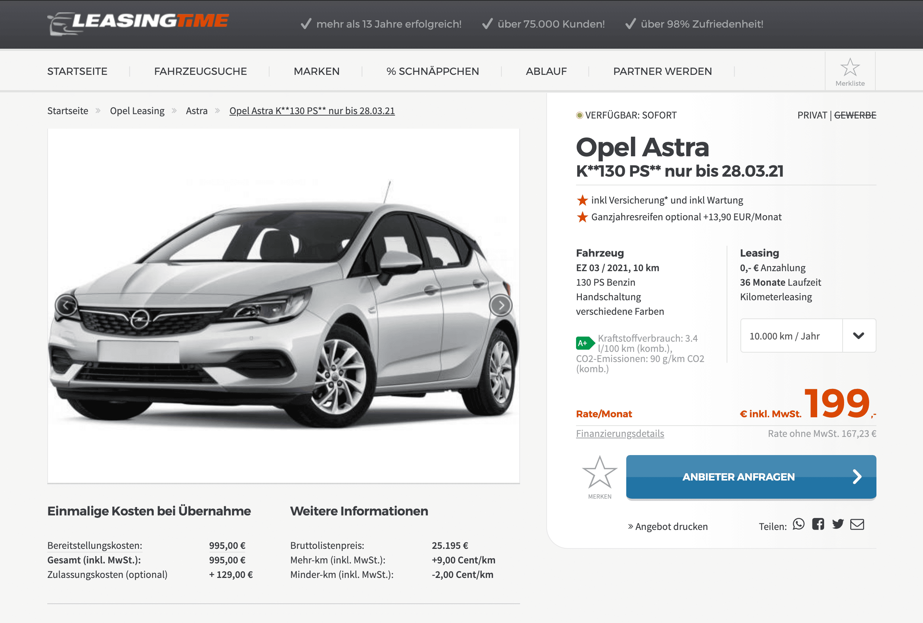Click Bereitstellungskosten label
This screenshot has height=623, width=923.
pyautogui.click(x=95, y=546)
